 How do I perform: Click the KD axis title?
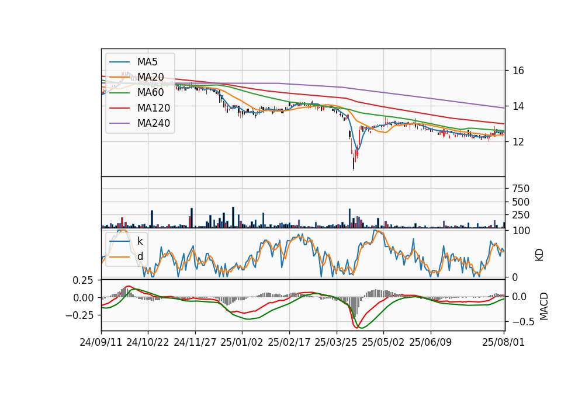pyautogui.click(x=539, y=255)
